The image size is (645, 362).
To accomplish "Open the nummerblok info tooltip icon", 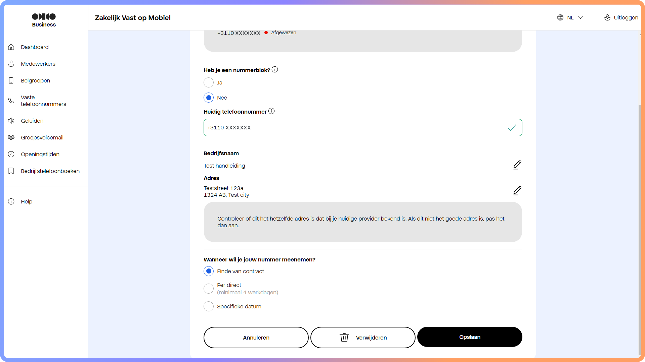I will [x=275, y=69].
